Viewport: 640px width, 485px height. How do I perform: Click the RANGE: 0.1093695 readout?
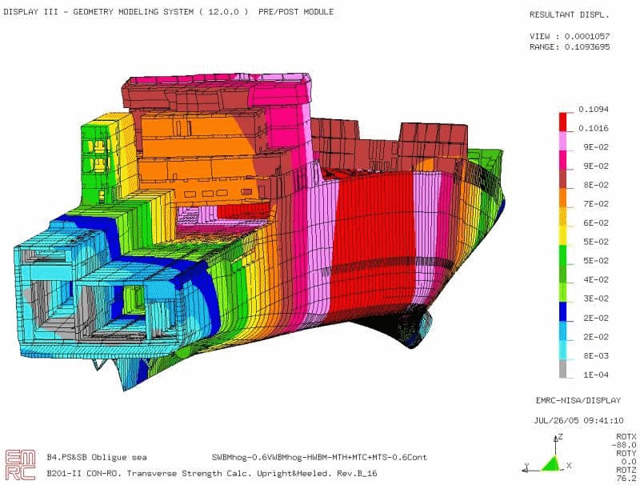coord(570,47)
